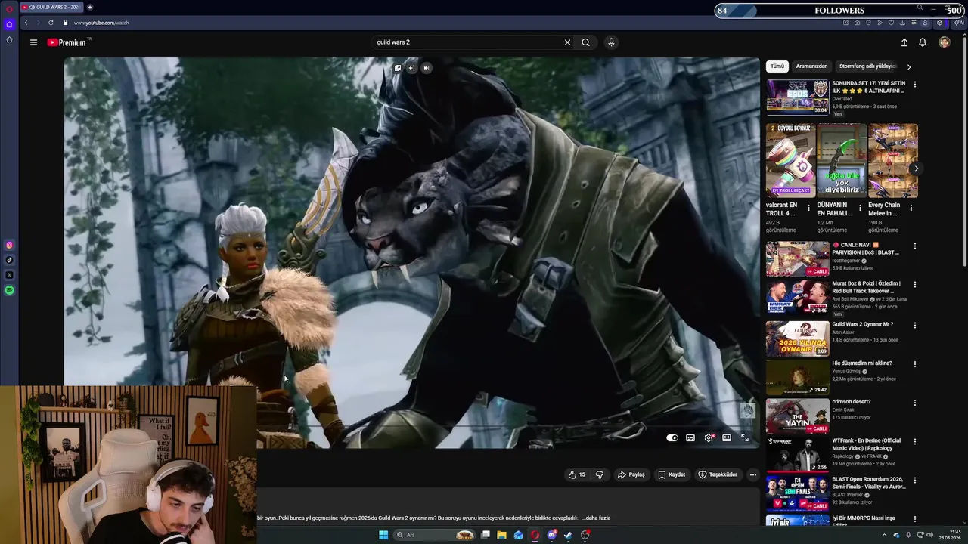The height and width of the screenshot is (544, 968).
Task: Open 'Guild Wars 2 Oynanır Mı ?' video
Action: click(x=862, y=324)
